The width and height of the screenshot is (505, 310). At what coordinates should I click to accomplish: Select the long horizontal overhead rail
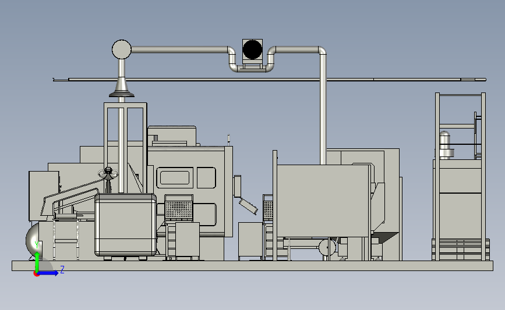[270, 80]
